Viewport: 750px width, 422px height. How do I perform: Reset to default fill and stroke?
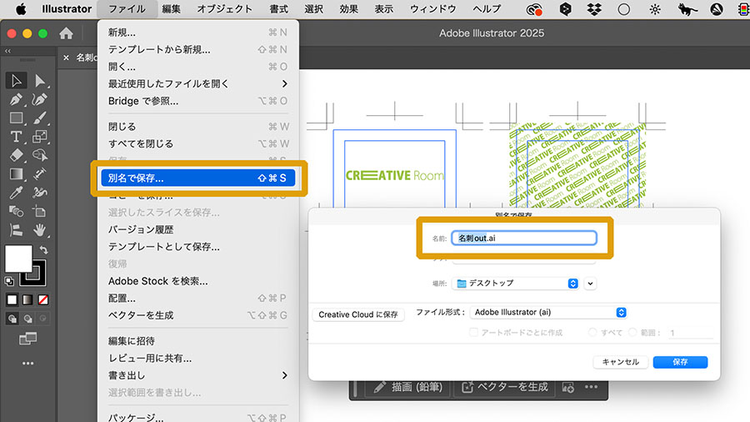(9, 281)
